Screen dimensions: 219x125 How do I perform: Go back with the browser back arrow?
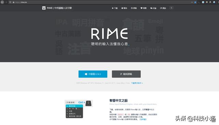2,2
